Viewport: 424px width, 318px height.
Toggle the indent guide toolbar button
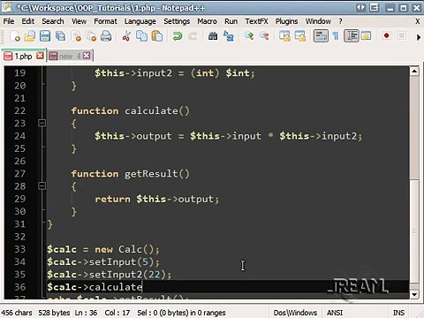tap(352, 36)
